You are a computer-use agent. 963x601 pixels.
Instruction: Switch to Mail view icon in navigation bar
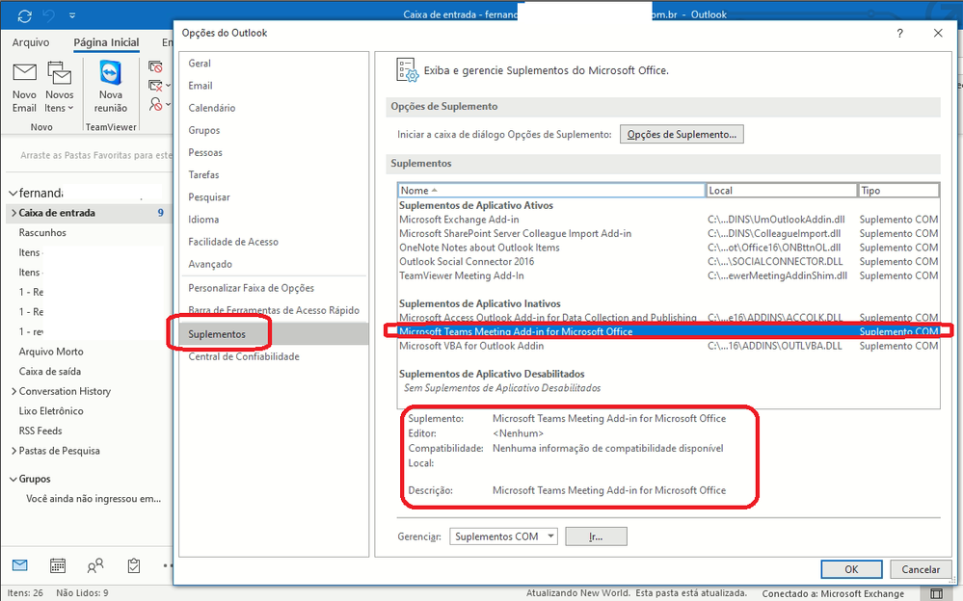pos(19,565)
